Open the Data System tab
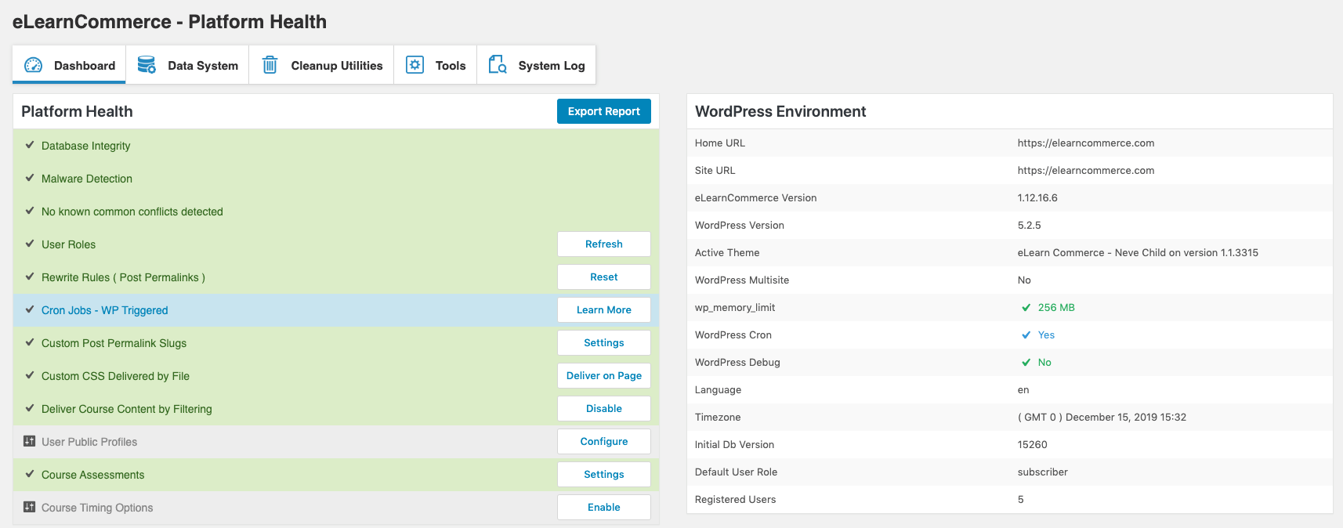This screenshot has height=528, width=1343. (188, 66)
